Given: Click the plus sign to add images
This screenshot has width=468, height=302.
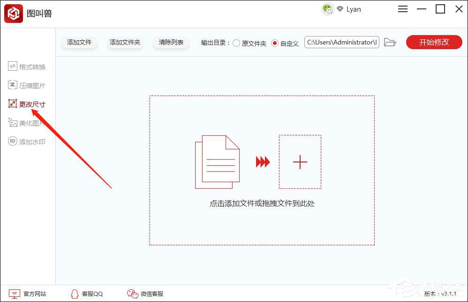Looking at the screenshot, I should pos(300,162).
